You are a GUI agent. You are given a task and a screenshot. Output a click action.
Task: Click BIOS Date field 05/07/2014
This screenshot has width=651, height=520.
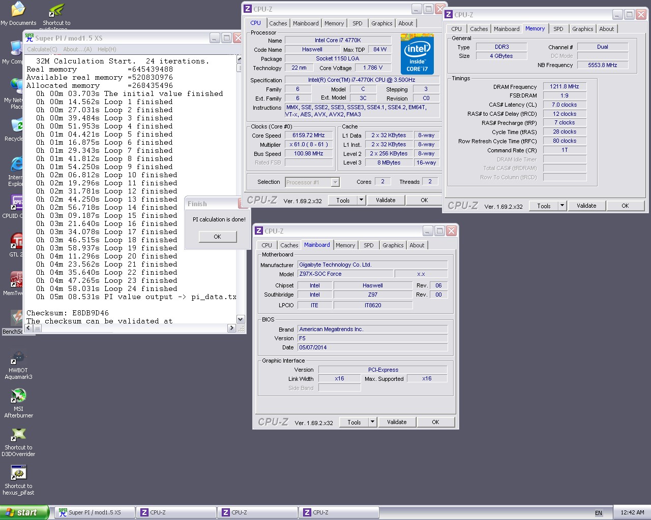[x=372, y=348]
